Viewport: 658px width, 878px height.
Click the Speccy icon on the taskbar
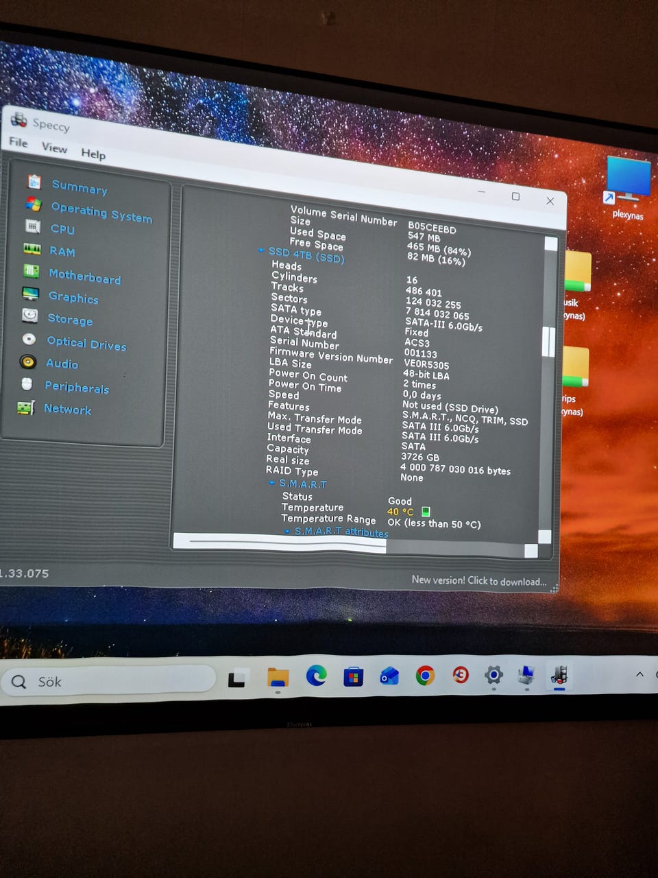[559, 675]
